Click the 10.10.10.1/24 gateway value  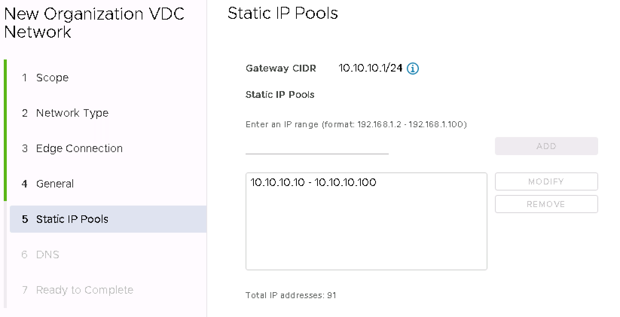(x=370, y=68)
